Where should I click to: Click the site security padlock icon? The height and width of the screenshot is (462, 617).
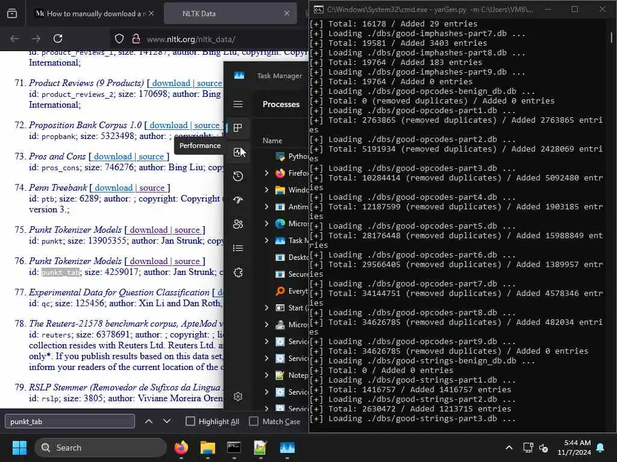(x=136, y=39)
